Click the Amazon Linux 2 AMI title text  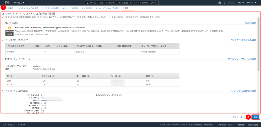tap(50, 27)
